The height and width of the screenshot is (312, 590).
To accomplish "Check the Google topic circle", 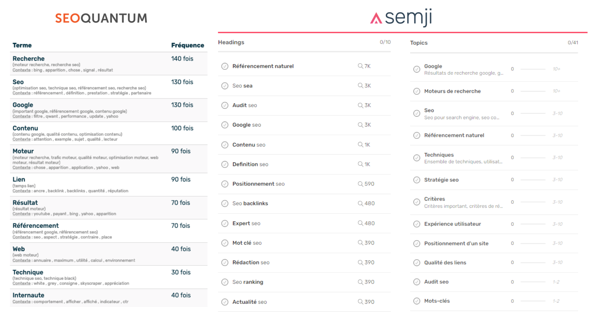I will coord(417,69).
